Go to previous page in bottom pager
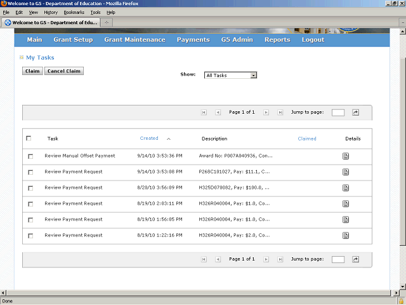The height and width of the screenshot is (305, 406). pyautogui.click(x=218, y=259)
